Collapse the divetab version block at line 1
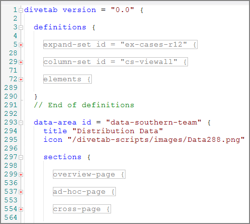Image resolution: width=250 pixels, height=224 pixels. coord(21,11)
